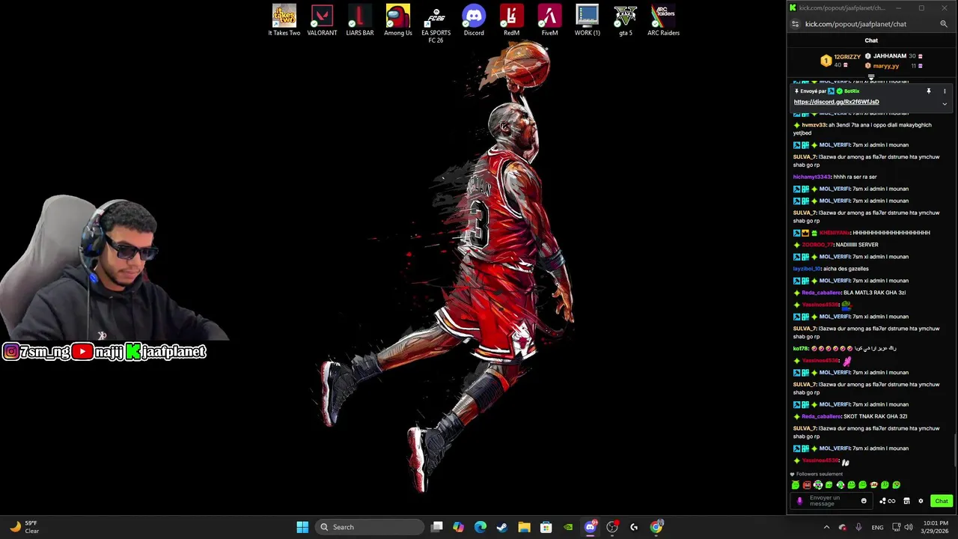The height and width of the screenshot is (539, 958).
Task: Click the purple microphone icon in message box
Action: (800, 501)
